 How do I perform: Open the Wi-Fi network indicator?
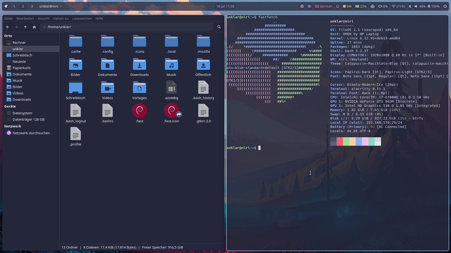398,6
